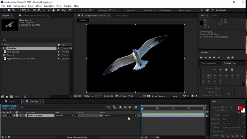Open the Composition menu
This screenshot has height=139, width=247.
coord(19,6)
